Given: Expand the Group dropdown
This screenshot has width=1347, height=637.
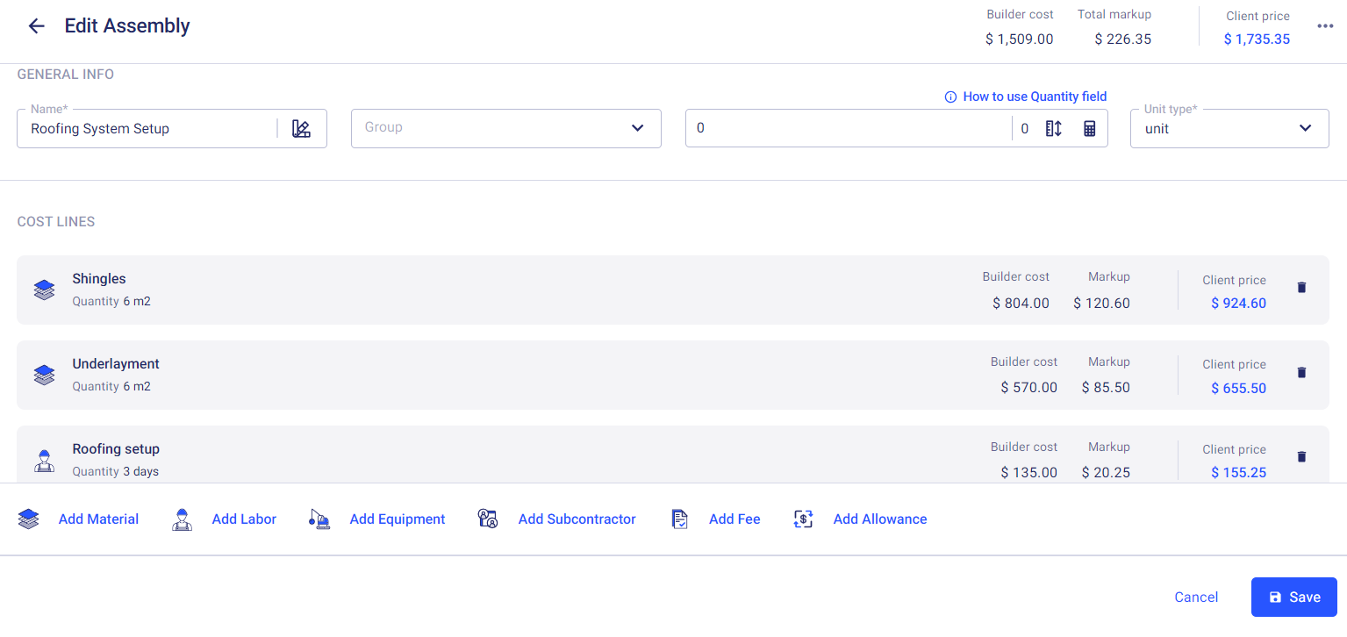Looking at the screenshot, I should (x=637, y=128).
